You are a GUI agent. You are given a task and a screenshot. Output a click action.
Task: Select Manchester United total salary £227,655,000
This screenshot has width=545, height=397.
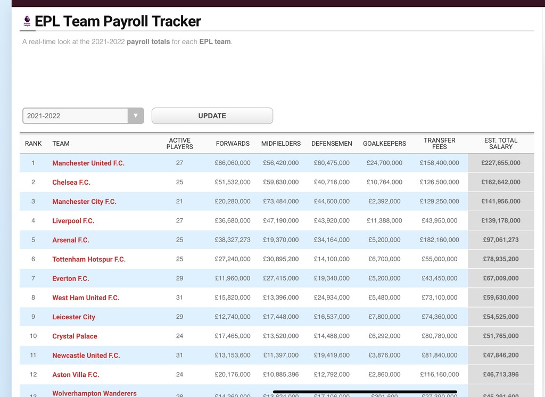click(501, 163)
